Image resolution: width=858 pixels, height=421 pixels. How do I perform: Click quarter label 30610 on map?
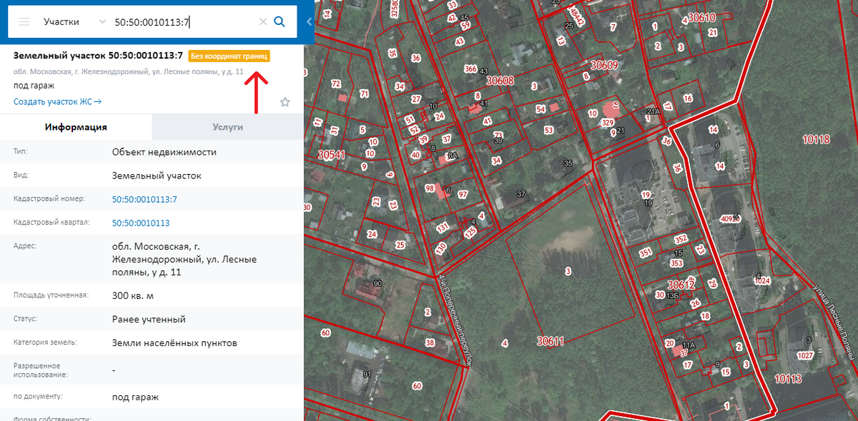tap(701, 17)
